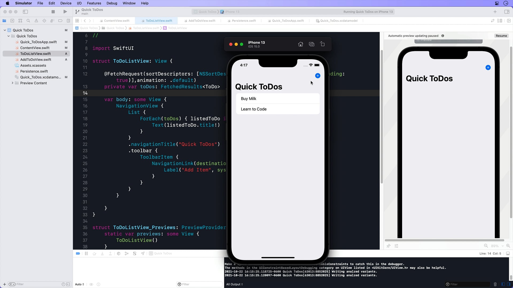Open the Project navigator folder icon
The image size is (513, 288).
pyautogui.click(x=4, y=21)
